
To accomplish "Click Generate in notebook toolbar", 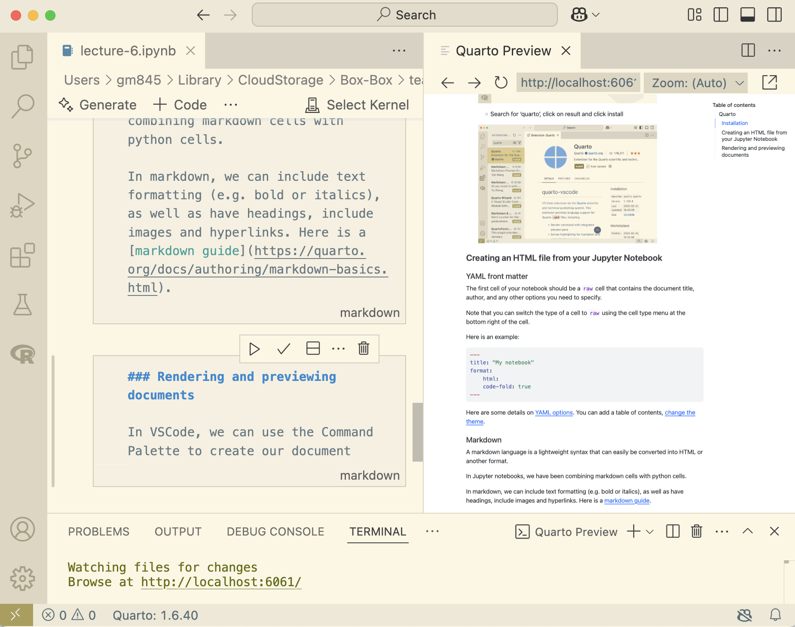I will tap(98, 105).
